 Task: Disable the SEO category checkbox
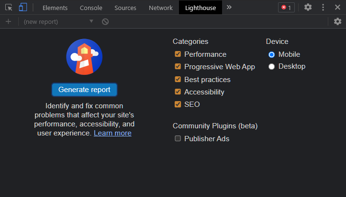click(178, 104)
